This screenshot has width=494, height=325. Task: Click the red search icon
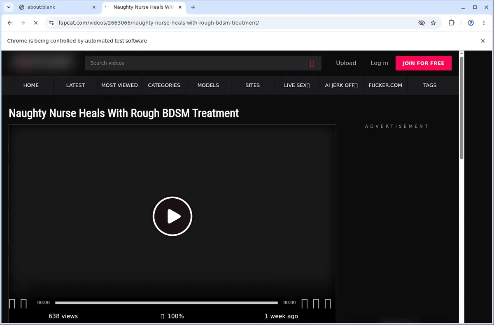pos(312,63)
